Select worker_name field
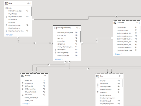Viewport: 141px width, 106px height. [x=29, y=100]
